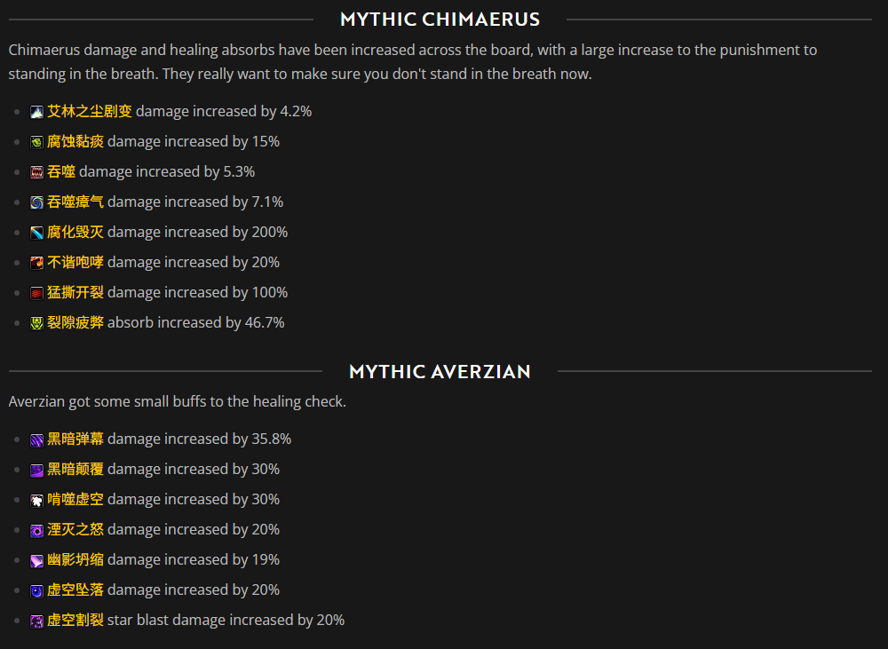Open the 黑暗颠覆 spell link
Image resolution: width=888 pixels, height=649 pixels.
tap(75, 469)
